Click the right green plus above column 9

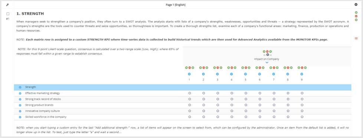point(305,68)
